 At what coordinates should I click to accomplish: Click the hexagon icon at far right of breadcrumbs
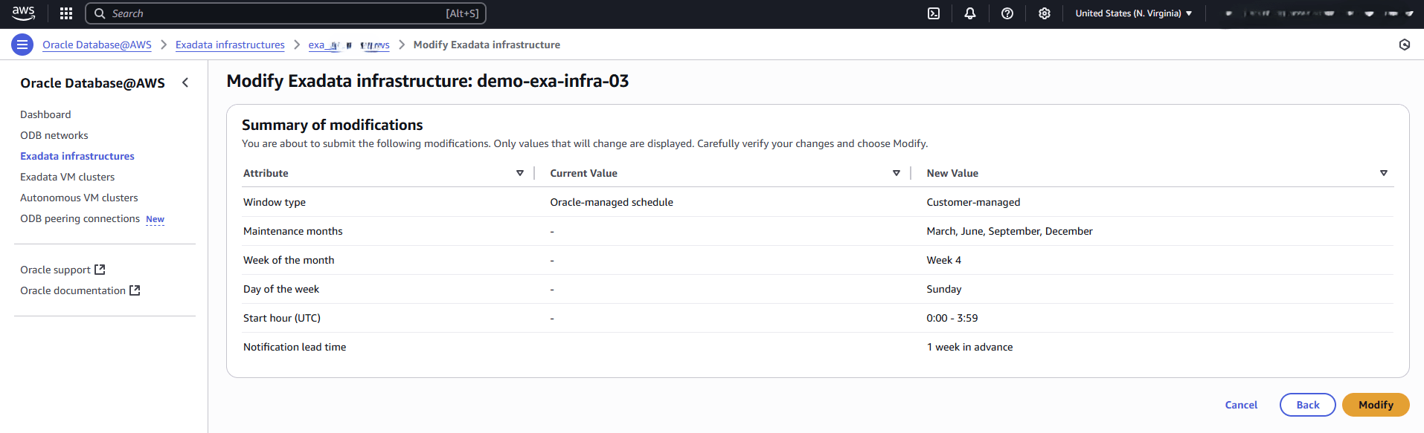point(1404,45)
